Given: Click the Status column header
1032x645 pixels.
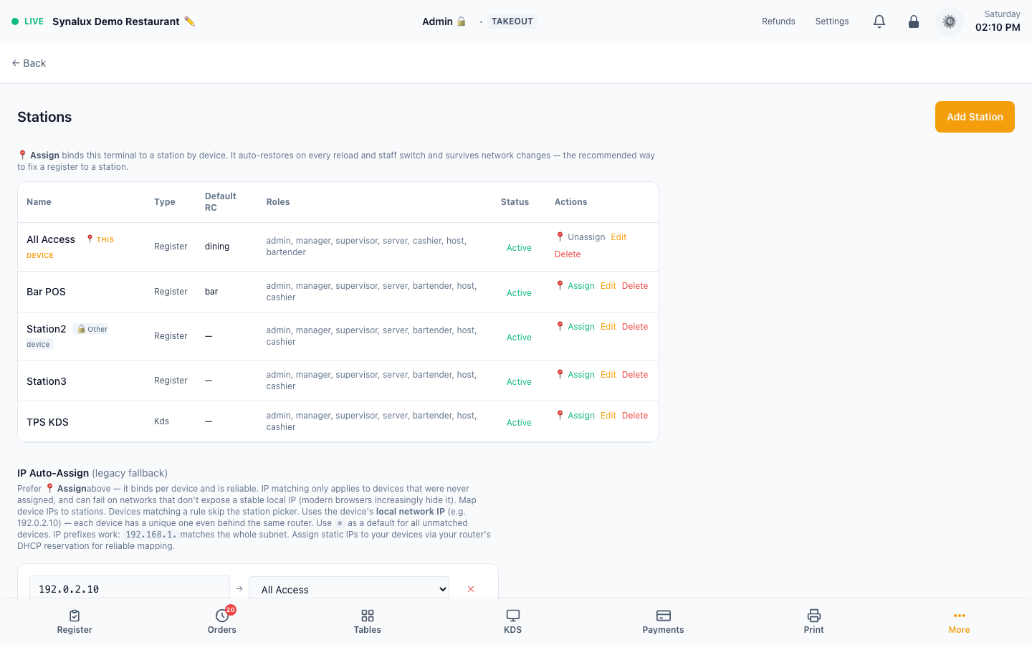Looking at the screenshot, I should (x=515, y=202).
